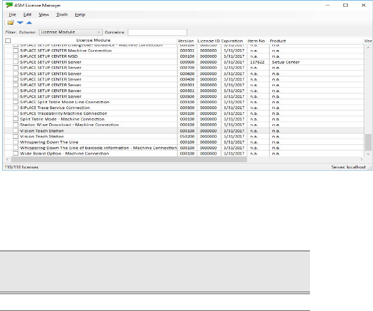Select Split Table Mode - Machine Connection row
The height and width of the screenshot is (311, 373).
click(184, 119)
